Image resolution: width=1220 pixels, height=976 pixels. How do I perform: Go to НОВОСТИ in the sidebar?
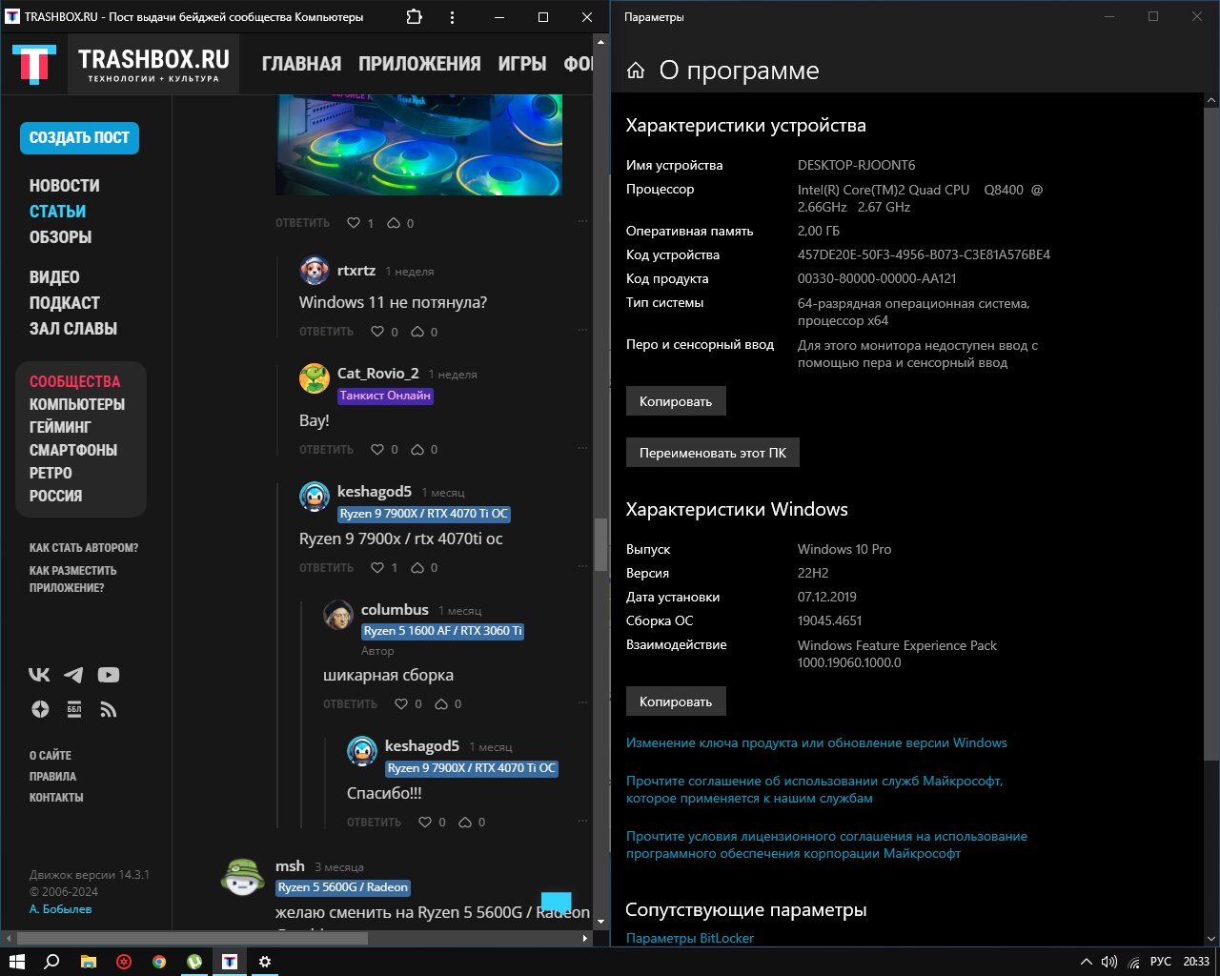click(x=64, y=186)
